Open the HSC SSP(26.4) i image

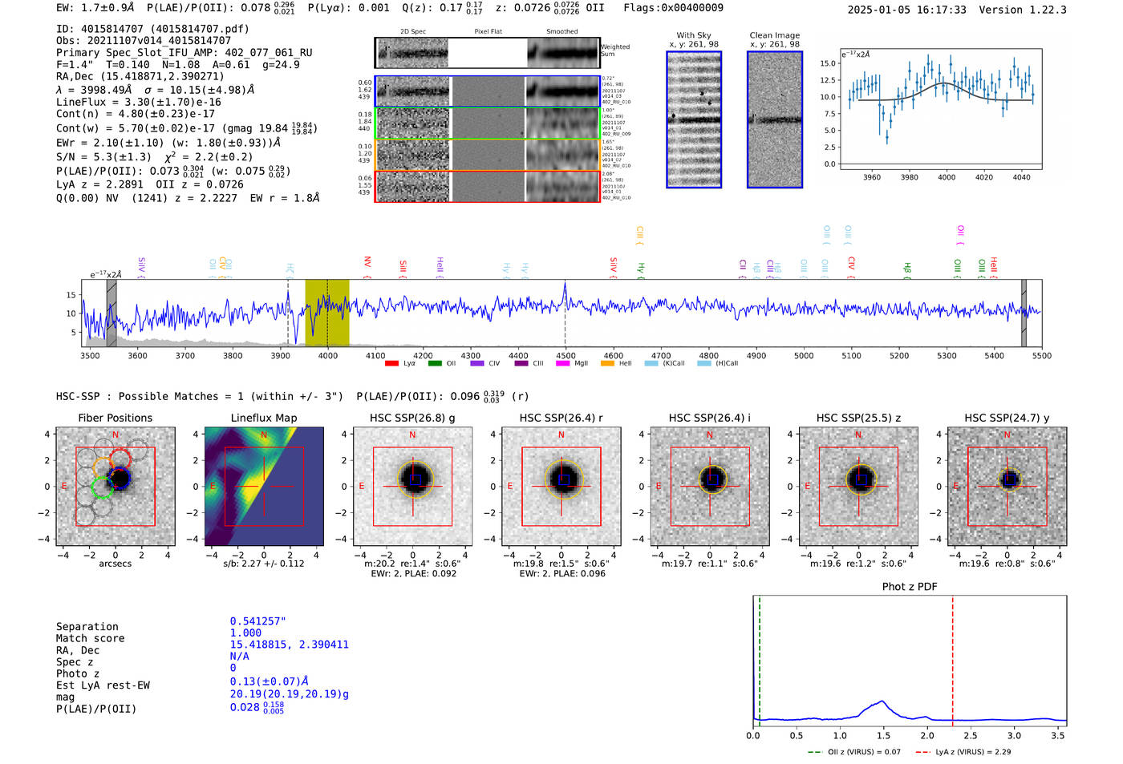(710, 487)
